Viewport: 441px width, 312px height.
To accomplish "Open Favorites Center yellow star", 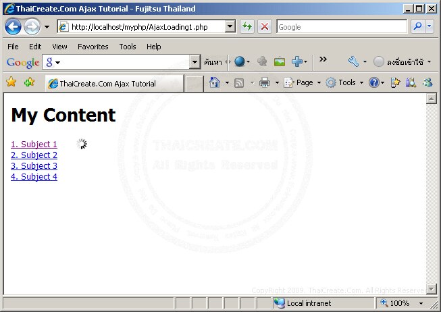I will pyautogui.click(x=11, y=82).
